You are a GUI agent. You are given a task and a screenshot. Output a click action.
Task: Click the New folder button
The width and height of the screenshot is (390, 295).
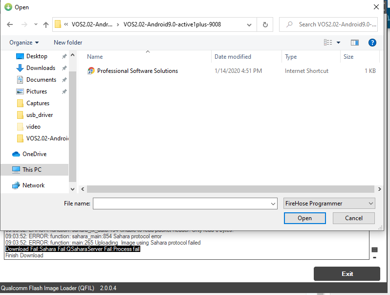[x=68, y=43]
